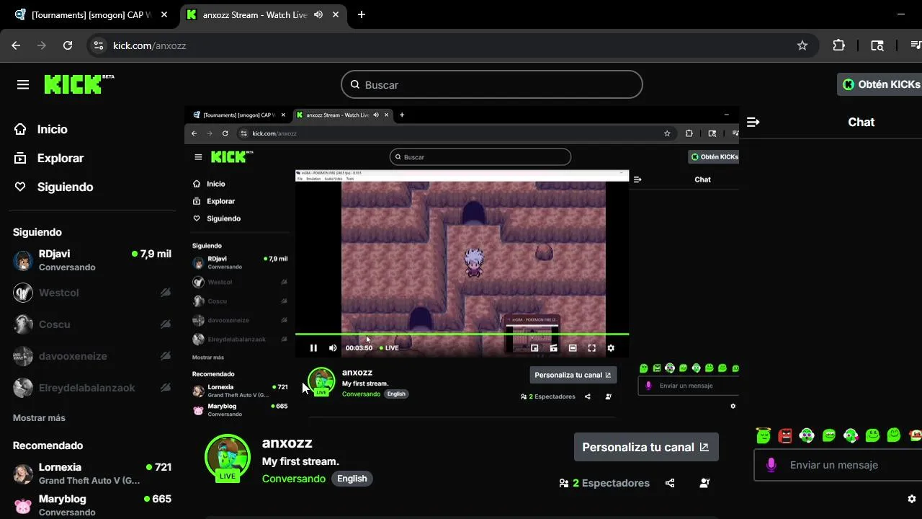Click the RDjavi avatar icon
The width and height of the screenshot is (922, 519).
(x=23, y=261)
